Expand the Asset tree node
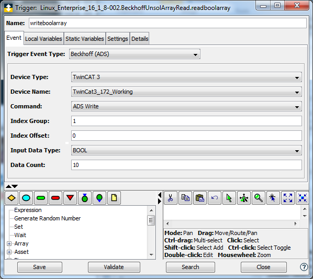Image resolution: width=313 pixels, height=279 pixels. (9, 252)
